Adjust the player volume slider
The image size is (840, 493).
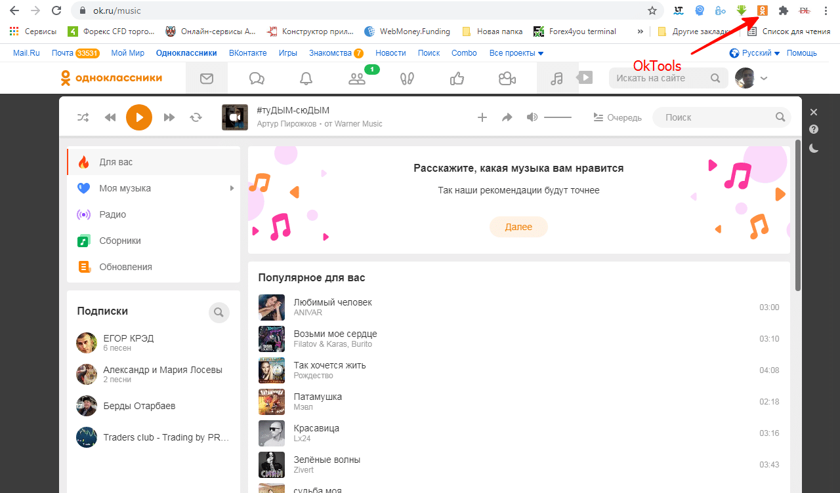[x=558, y=117]
